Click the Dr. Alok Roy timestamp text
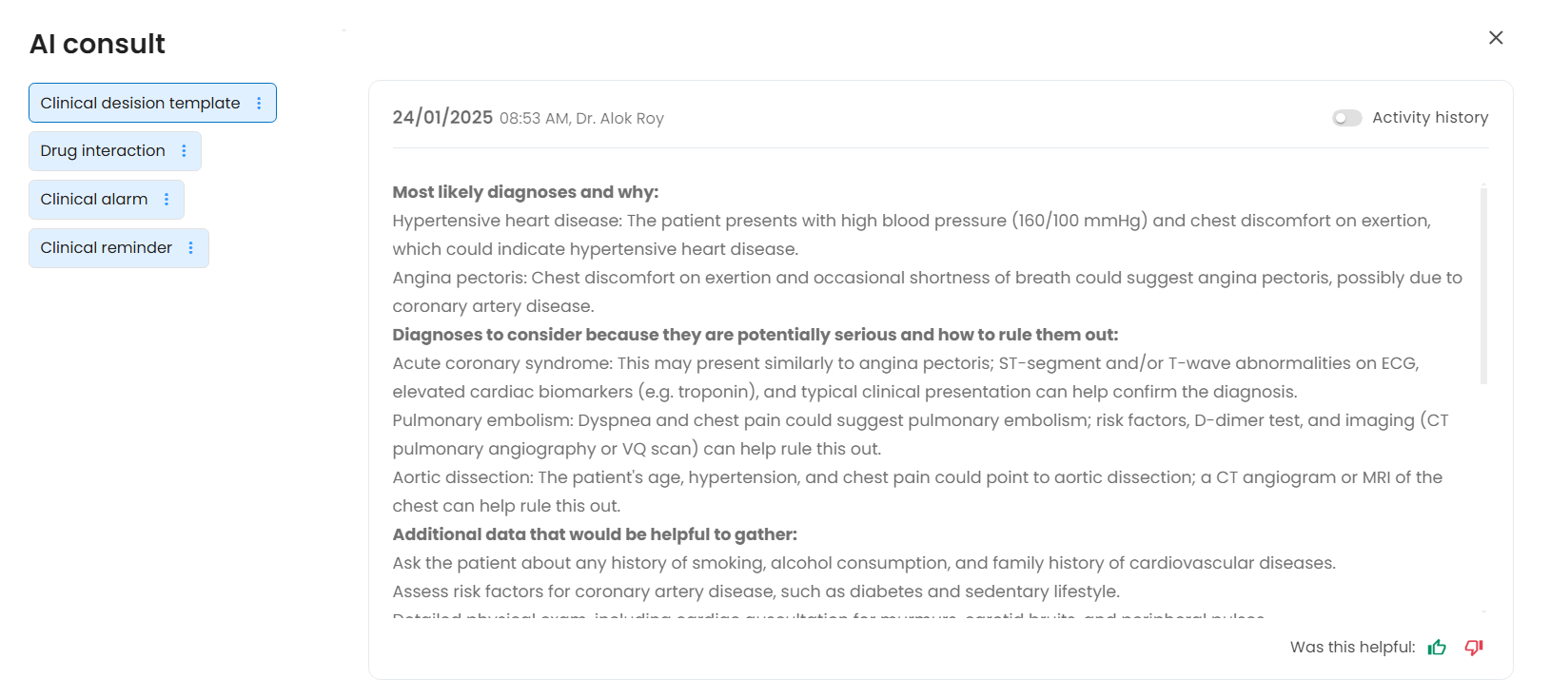 tap(581, 119)
